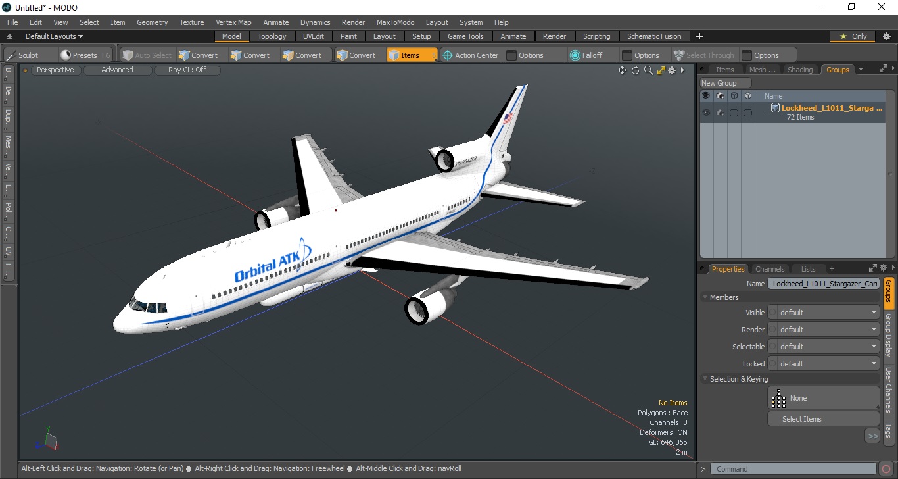Click the eye column header in Groups list
The image size is (898, 479).
(706, 96)
